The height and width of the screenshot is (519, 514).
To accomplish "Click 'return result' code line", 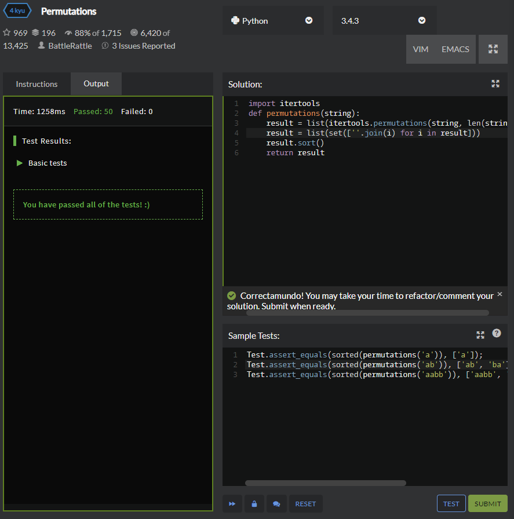I will pyautogui.click(x=296, y=152).
